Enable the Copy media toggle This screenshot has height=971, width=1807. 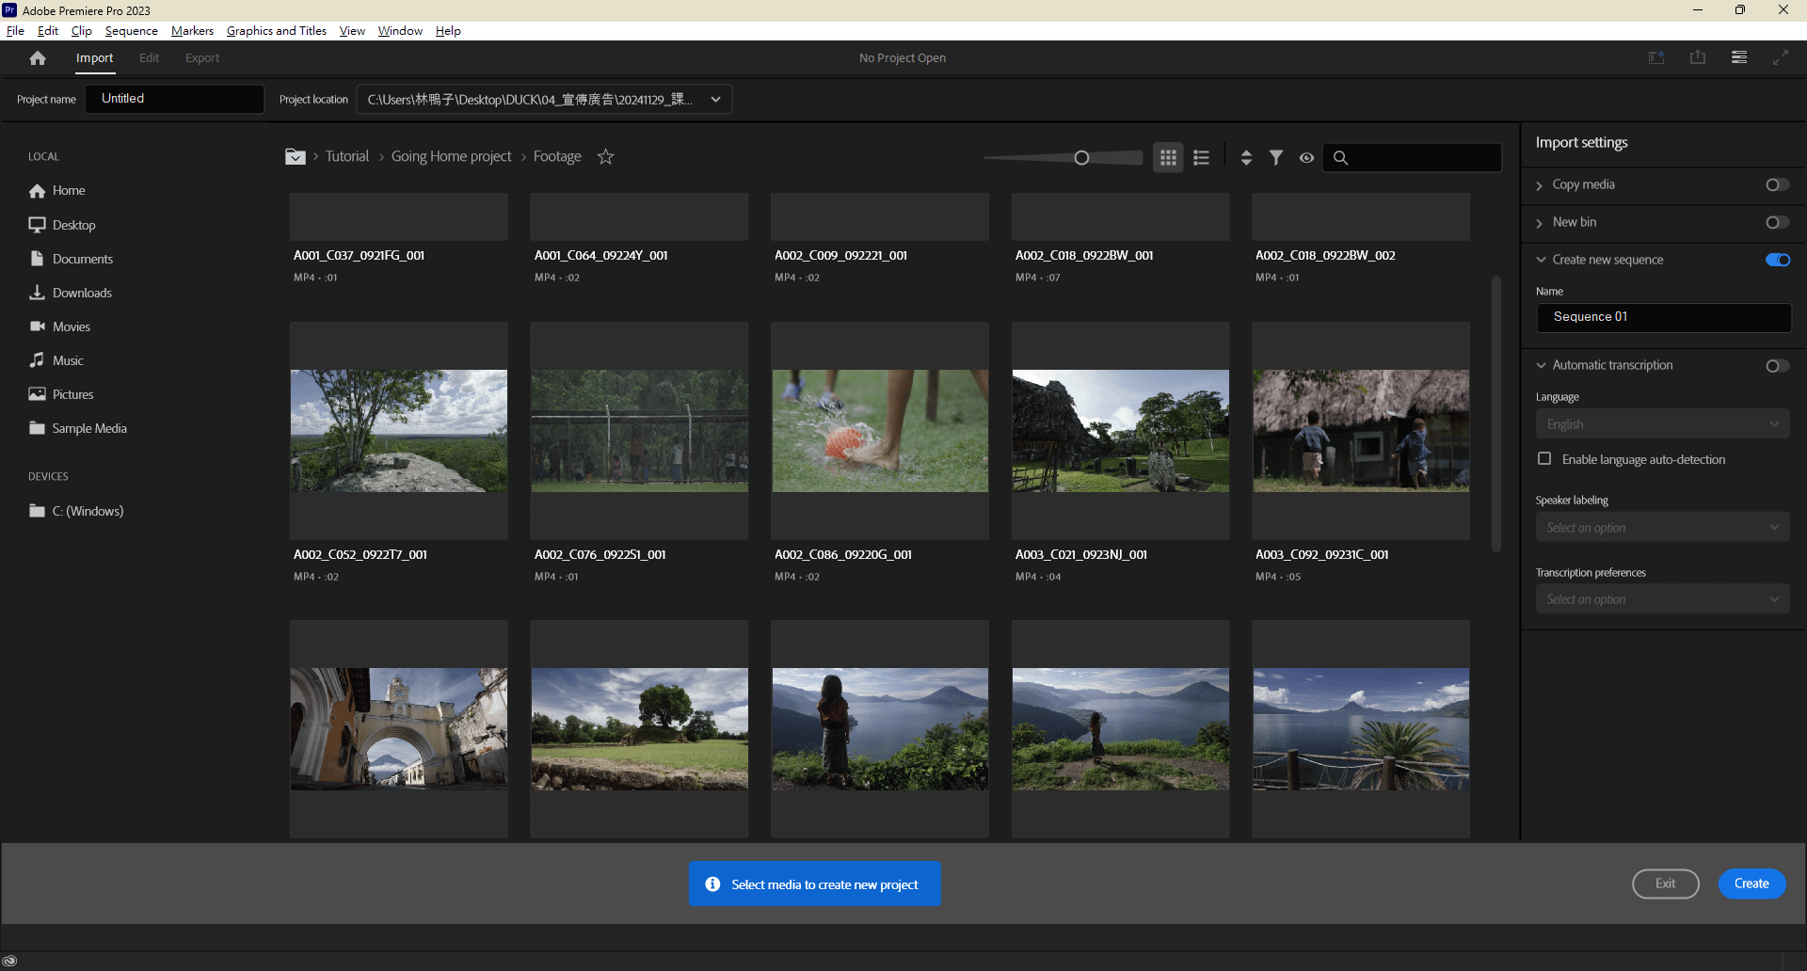(x=1777, y=185)
